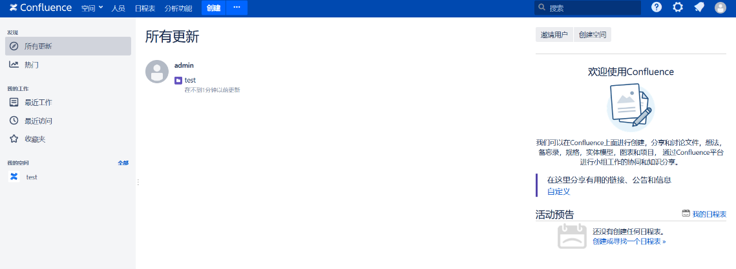The height and width of the screenshot is (269, 736).
Task: Open the ellipsis create-more button
Action: pyautogui.click(x=237, y=8)
